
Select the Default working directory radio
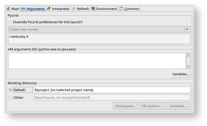[10, 90]
